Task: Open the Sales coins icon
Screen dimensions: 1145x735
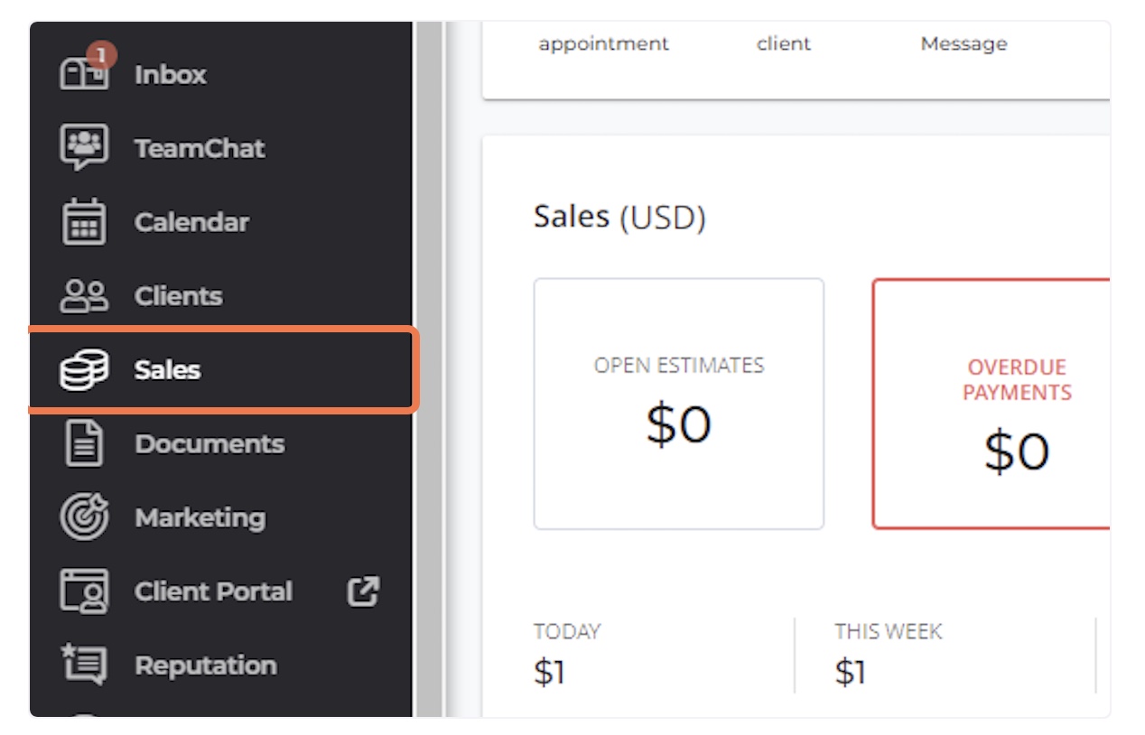Action: click(84, 370)
